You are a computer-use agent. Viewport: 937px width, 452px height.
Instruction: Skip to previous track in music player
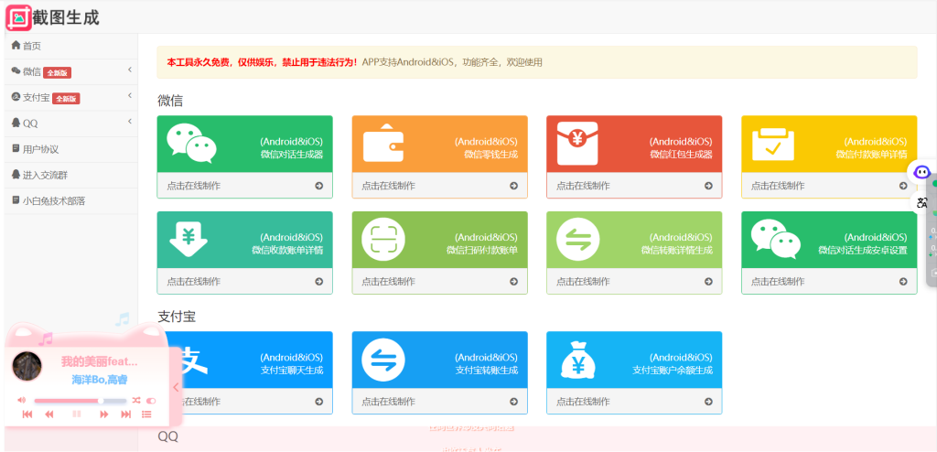click(27, 414)
